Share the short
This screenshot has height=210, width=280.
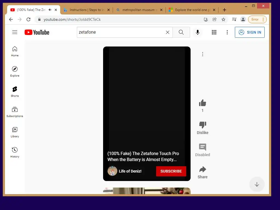click(203, 169)
